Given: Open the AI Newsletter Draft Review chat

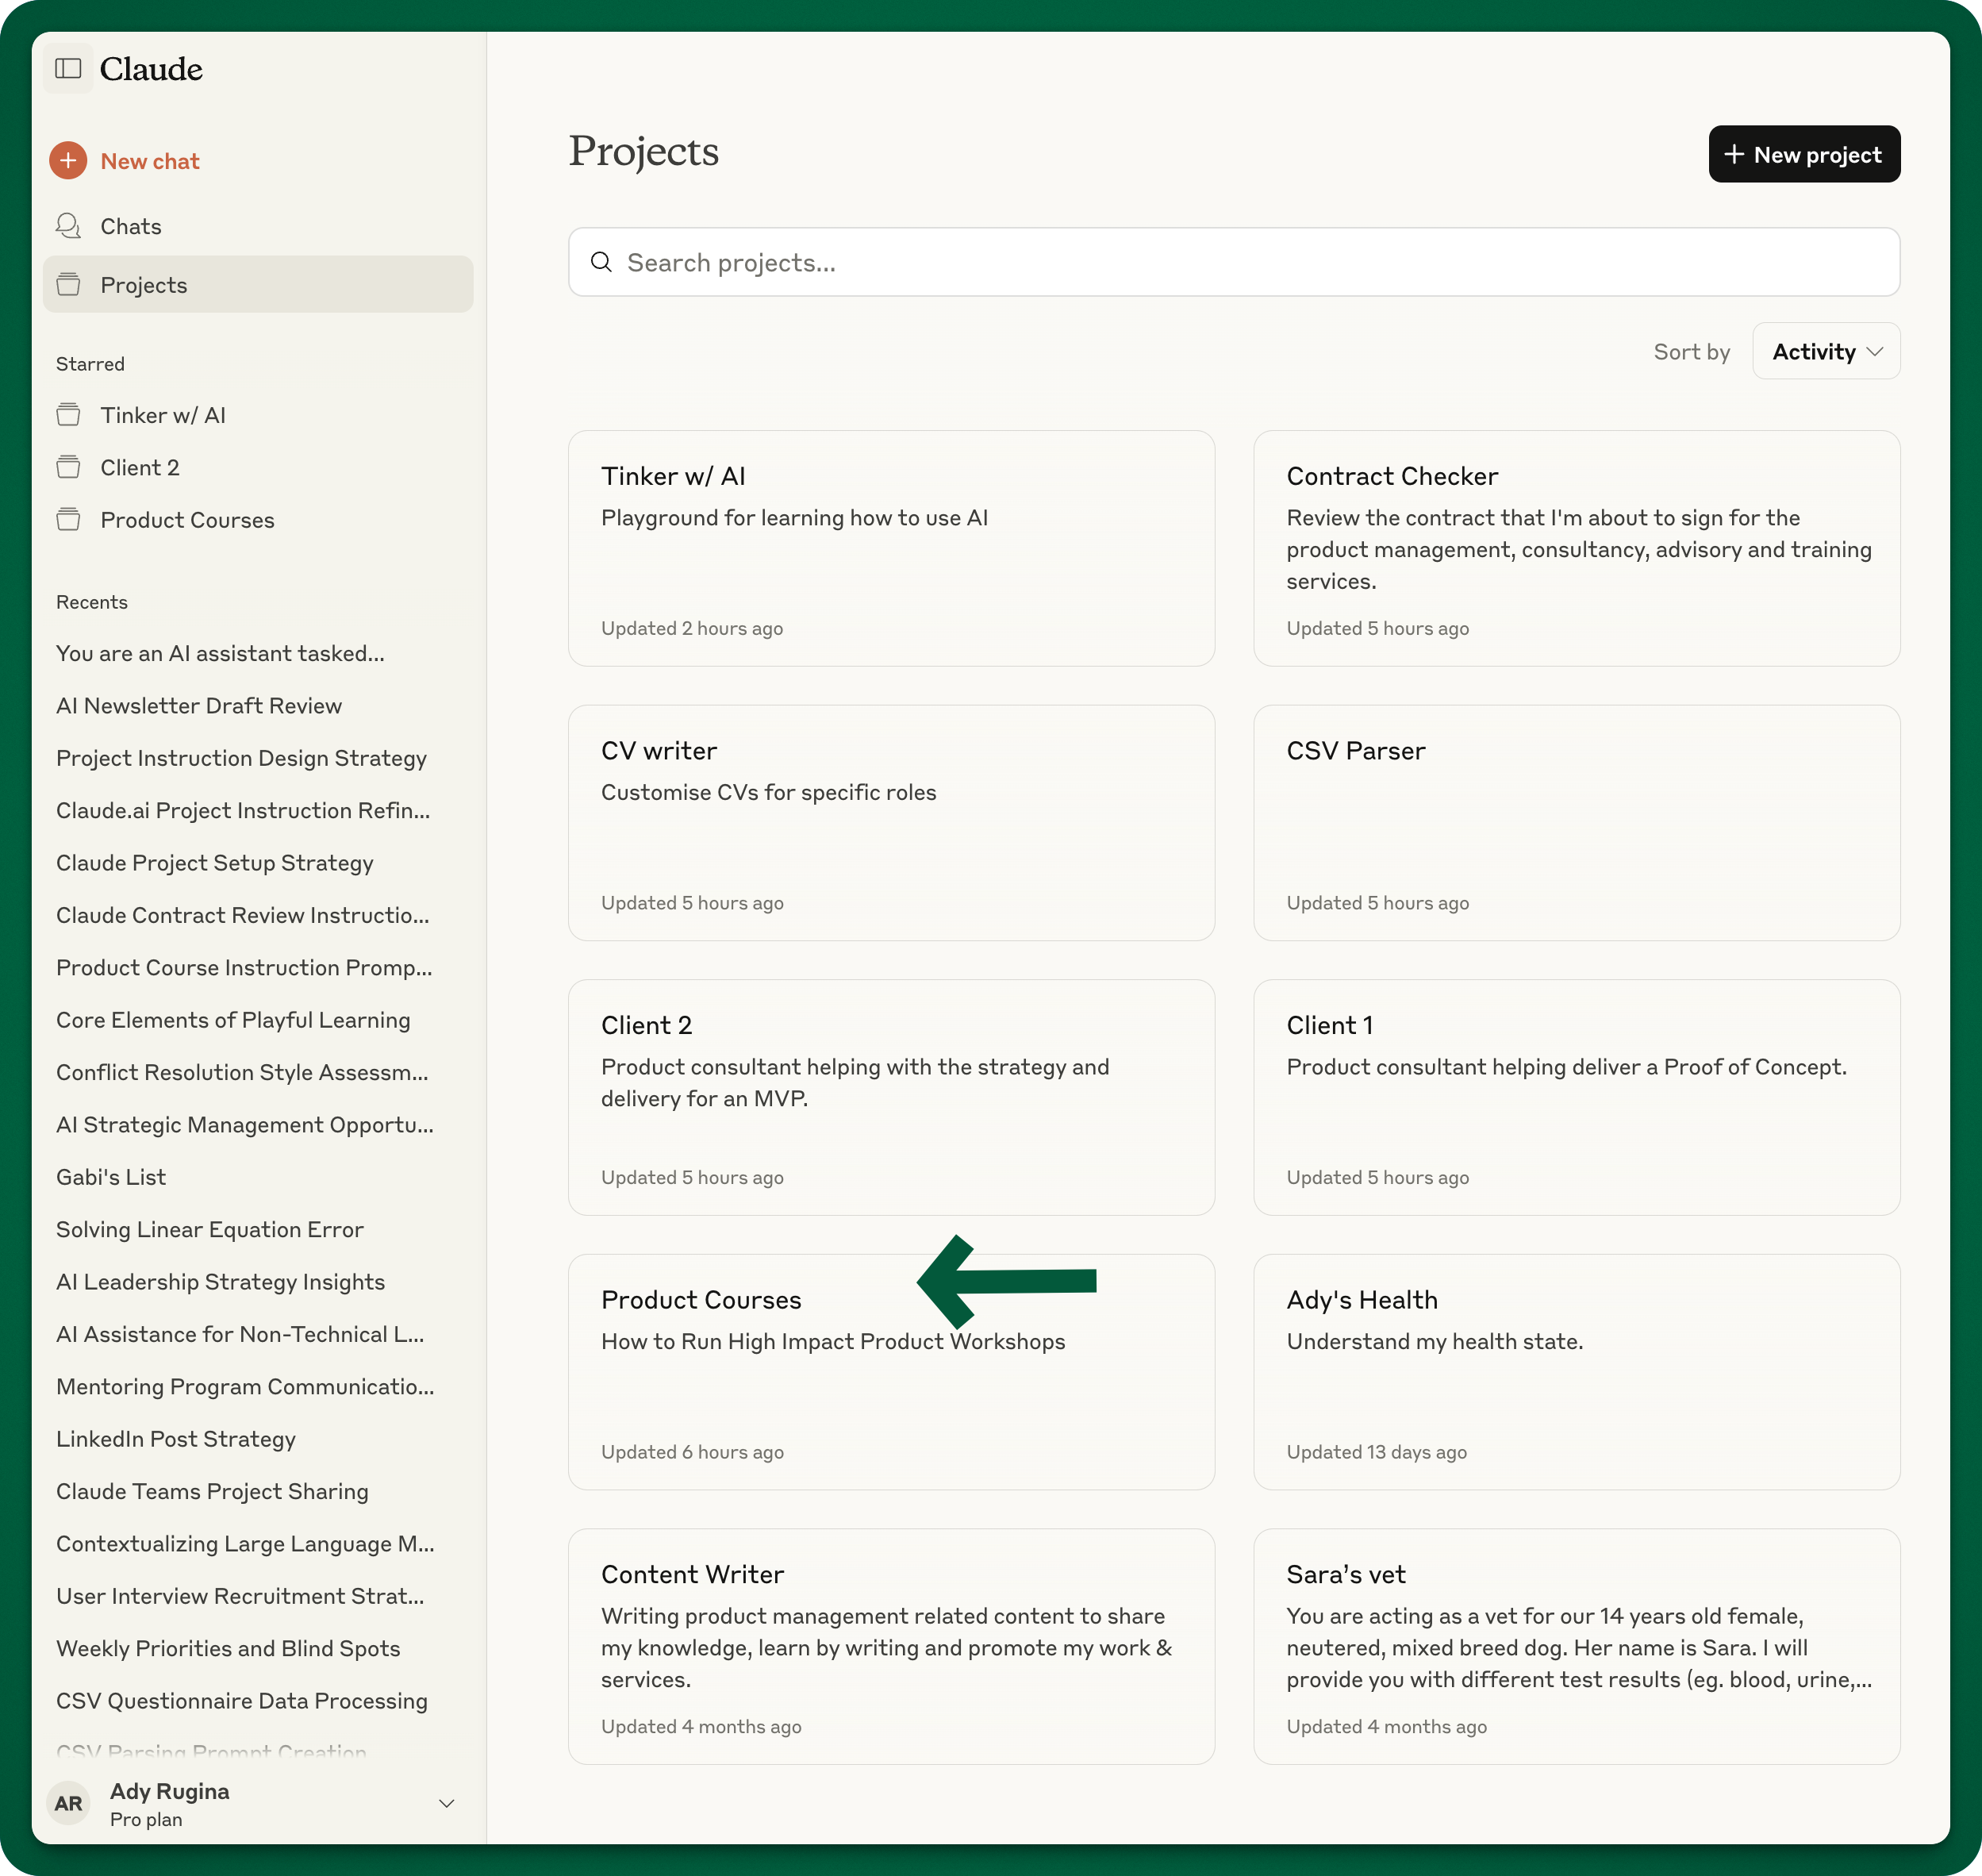Looking at the screenshot, I should [x=199, y=705].
